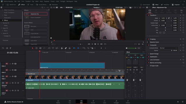The image size is (186, 104).
Task: Open the Workspace menu
Action: click(x=70, y=1)
